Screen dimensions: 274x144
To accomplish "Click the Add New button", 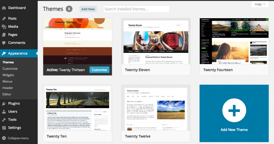I will tap(88, 9).
